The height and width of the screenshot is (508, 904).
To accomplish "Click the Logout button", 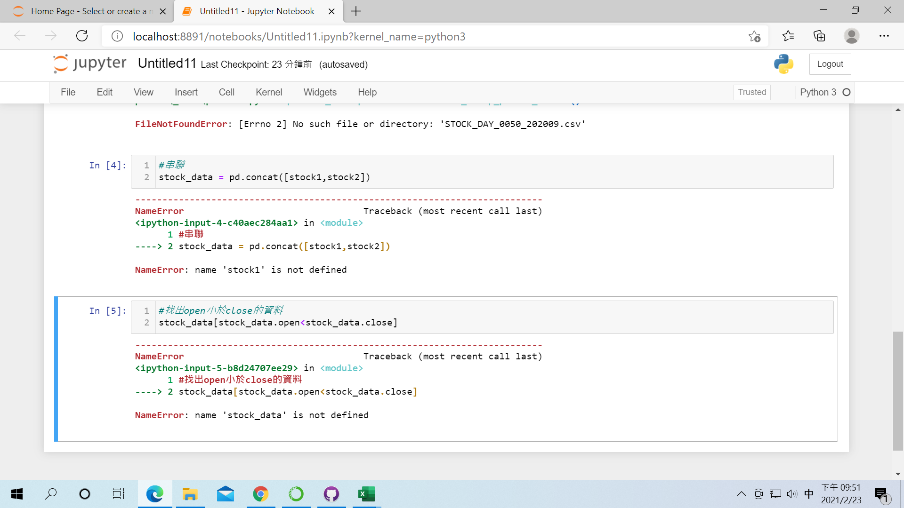I will [x=830, y=64].
